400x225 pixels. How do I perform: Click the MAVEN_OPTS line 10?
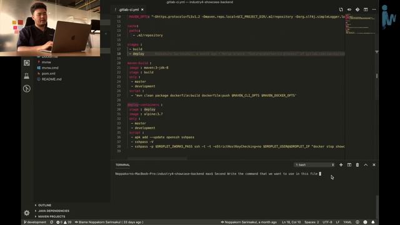pyautogui.click(x=237, y=17)
